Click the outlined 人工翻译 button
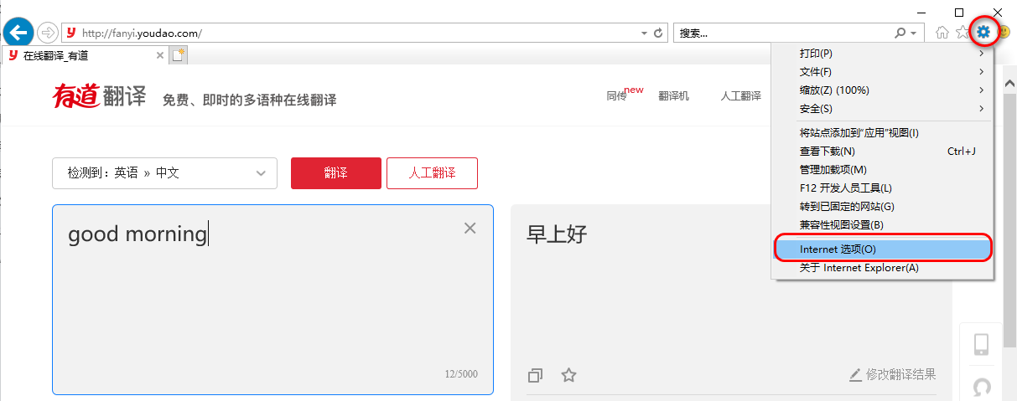This screenshot has width=1017, height=401. point(432,173)
